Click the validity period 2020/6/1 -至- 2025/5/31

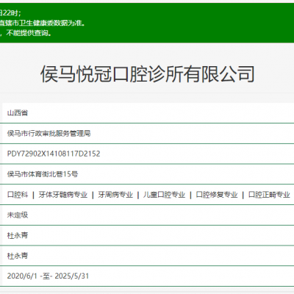(x=48, y=276)
